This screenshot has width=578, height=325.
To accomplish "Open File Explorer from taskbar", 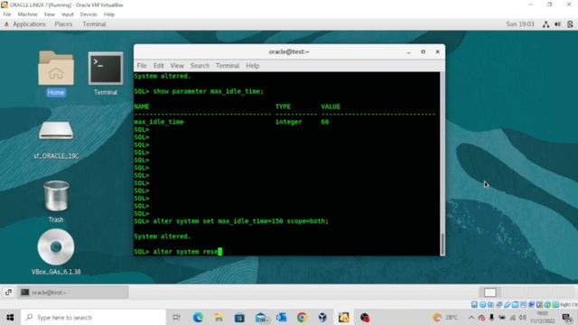I will [x=219, y=317].
